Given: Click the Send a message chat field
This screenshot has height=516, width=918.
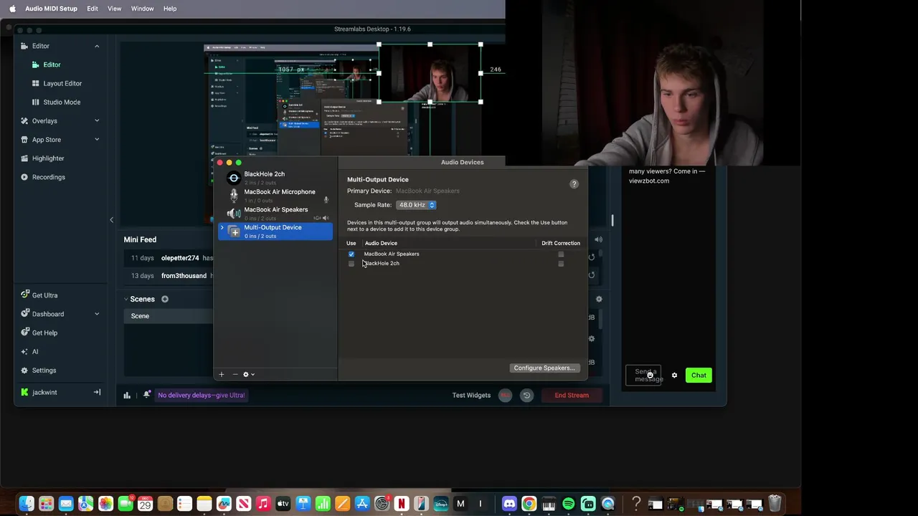Looking at the screenshot, I should [643, 375].
